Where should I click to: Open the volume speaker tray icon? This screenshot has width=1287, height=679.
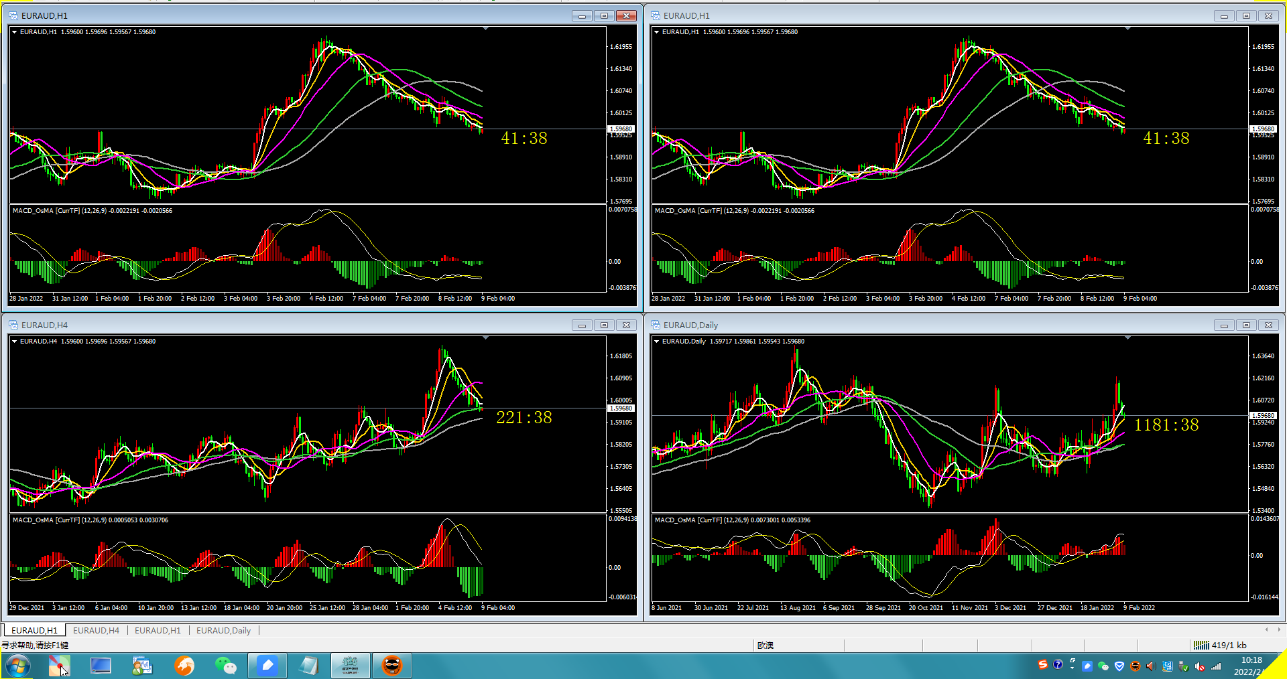click(x=1151, y=666)
